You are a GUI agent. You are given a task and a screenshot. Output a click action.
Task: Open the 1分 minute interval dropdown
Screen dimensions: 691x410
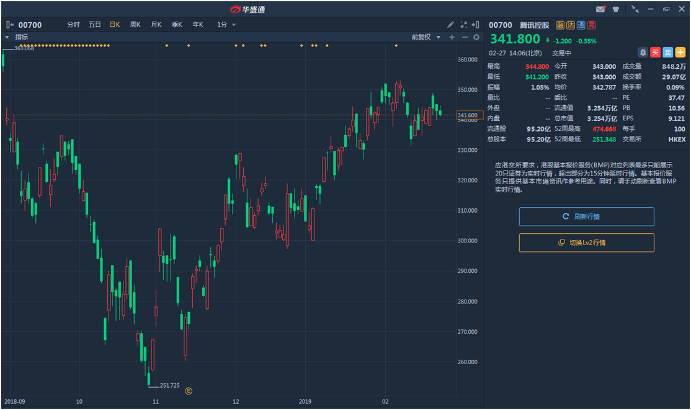point(226,25)
